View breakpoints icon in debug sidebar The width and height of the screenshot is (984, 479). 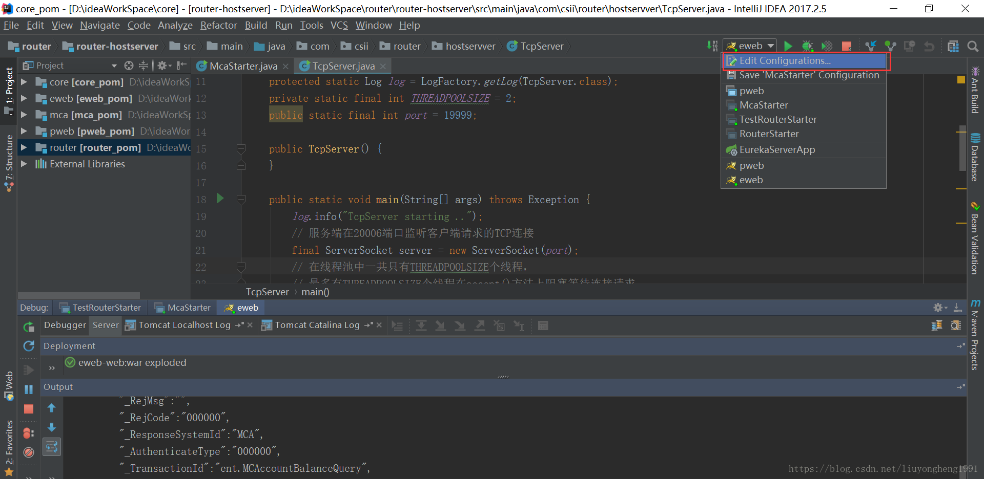pos(29,433)
